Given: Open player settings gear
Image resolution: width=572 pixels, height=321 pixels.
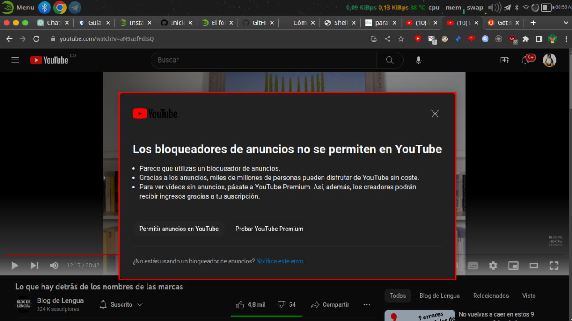Looking at the screenshot, I should [493, 266].
